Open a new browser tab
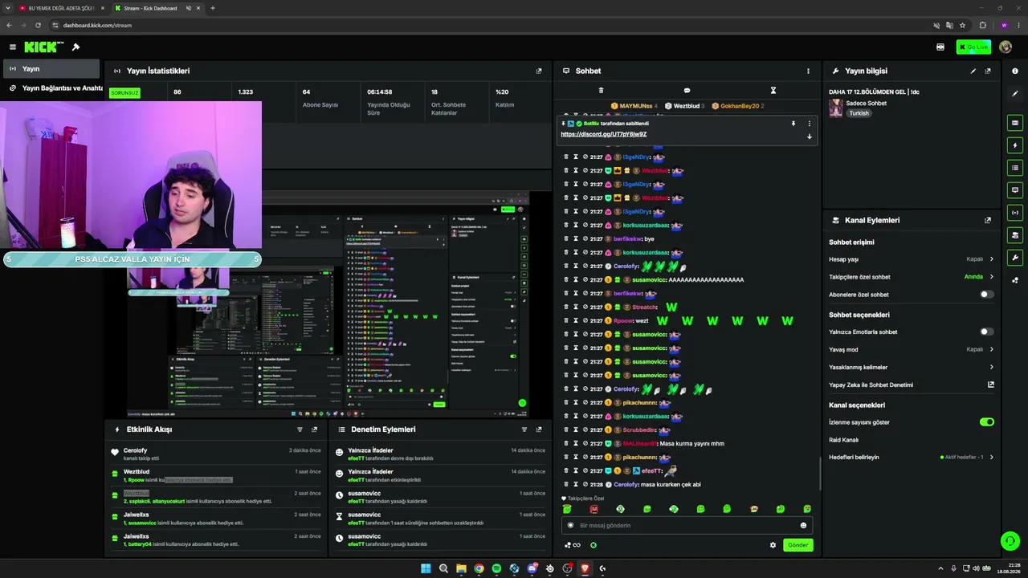The width and height of the screenshot is (1028, 578). [213, 8]
